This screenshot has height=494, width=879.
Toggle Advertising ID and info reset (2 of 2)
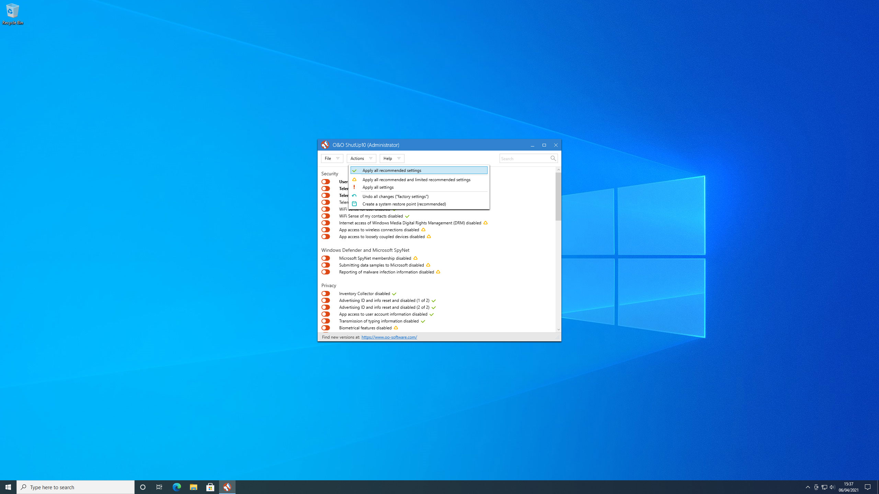pyautogui.click(x=326, y=307)
